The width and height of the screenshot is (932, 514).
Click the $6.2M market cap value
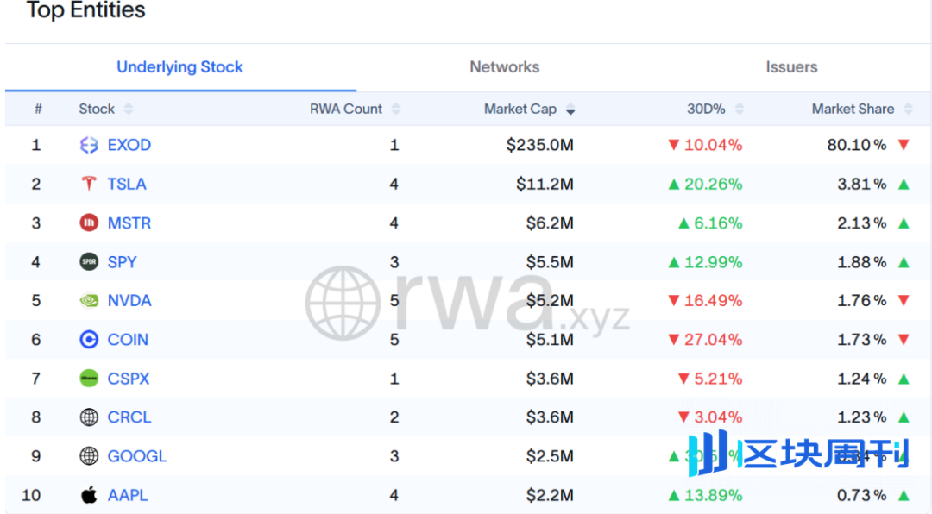point(550,223)
